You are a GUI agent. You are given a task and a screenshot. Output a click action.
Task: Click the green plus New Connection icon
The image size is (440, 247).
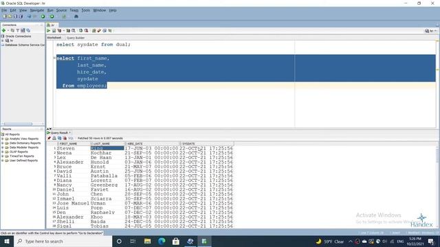(4, 30)
